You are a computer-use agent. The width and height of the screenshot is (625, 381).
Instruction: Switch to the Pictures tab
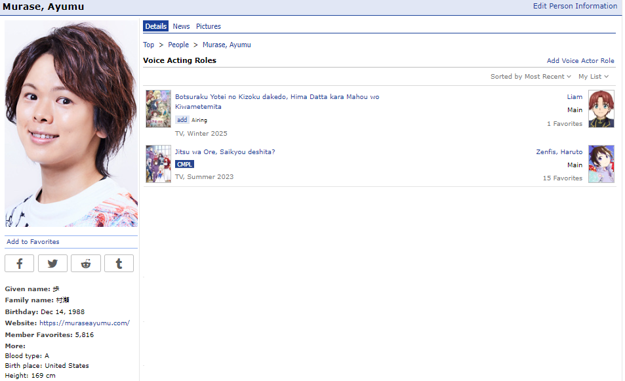[208, 26]
